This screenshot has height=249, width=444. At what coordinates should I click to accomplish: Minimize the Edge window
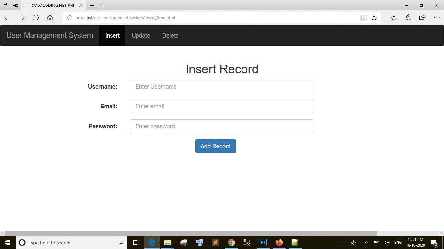407,5
